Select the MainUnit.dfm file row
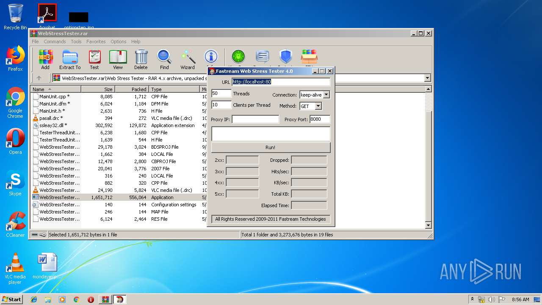Viewport: 542px width, 305px height. (x=119, y=104)
